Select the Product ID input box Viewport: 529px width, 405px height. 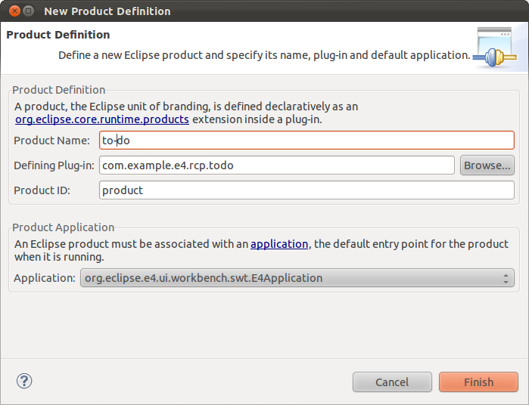click(307, 190)
